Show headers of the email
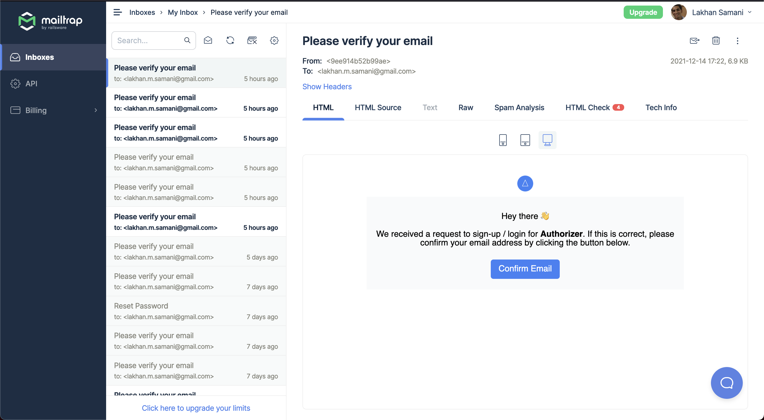Viewport: 764px width, 420px height. pyautogui.click(x=327, y=86)
